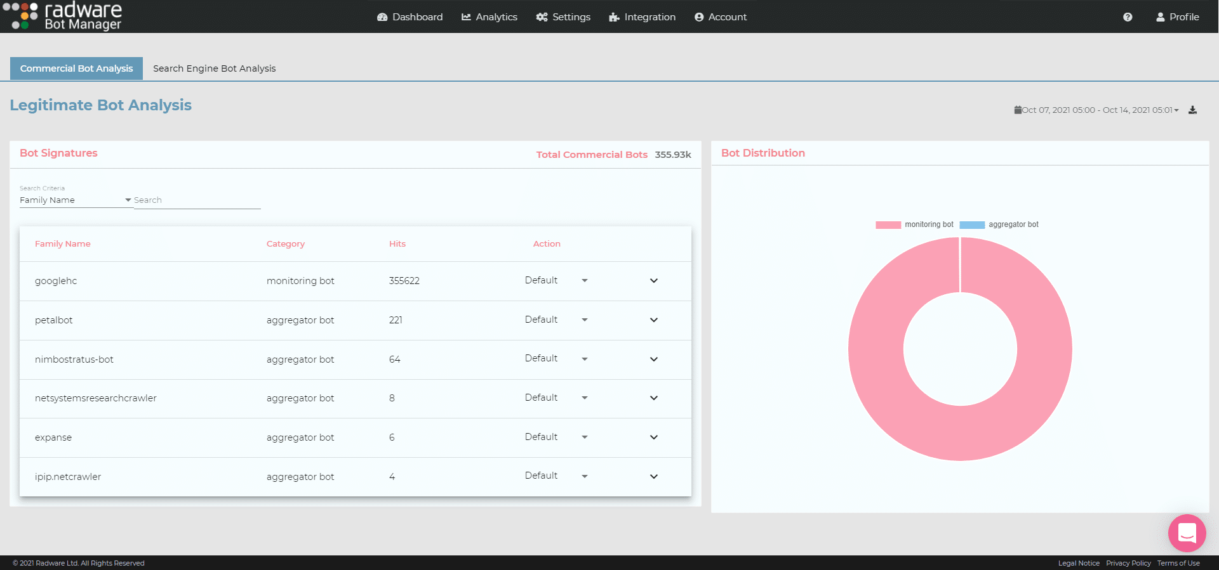This screenshot has height=570, width=1219.
Task: Switch to Search Engine Bot Analysis tab
Action: coord(215,68)
